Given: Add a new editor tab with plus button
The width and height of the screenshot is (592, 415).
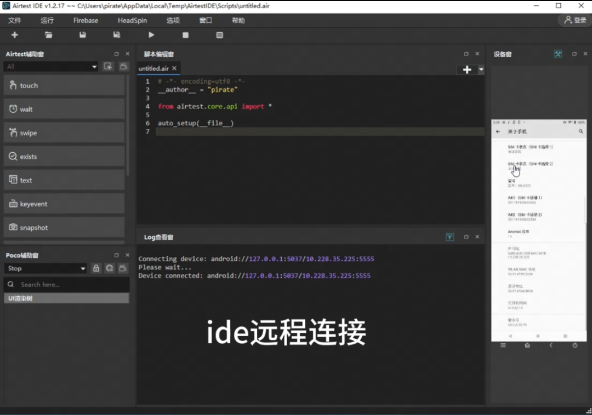Looking at the screenshot, I should [x=467, y=70].
